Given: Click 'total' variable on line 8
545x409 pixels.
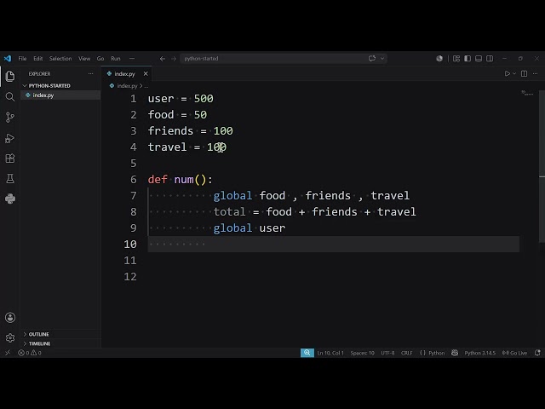Looking at the screenshot, I should 229,212.
